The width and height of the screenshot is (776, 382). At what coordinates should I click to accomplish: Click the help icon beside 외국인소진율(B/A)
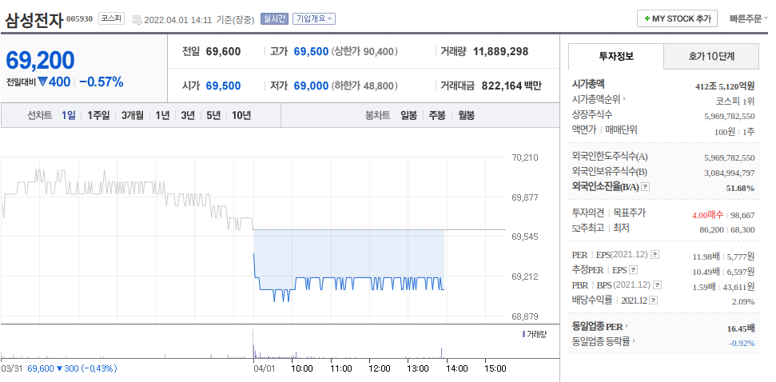click(646, 187)
